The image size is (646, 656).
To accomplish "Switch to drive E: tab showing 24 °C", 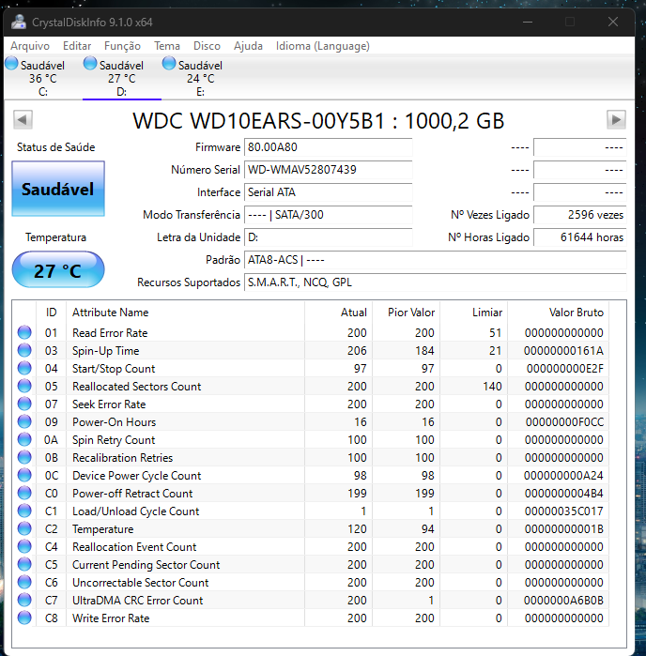I will (201, 78).
